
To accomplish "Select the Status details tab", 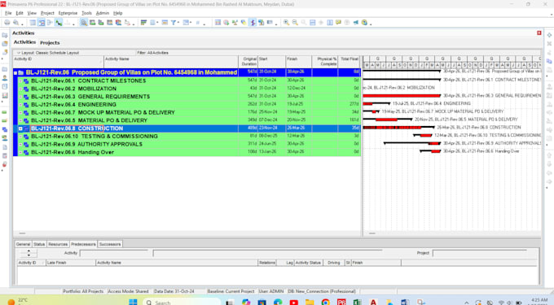I will (x=39, y=244).
